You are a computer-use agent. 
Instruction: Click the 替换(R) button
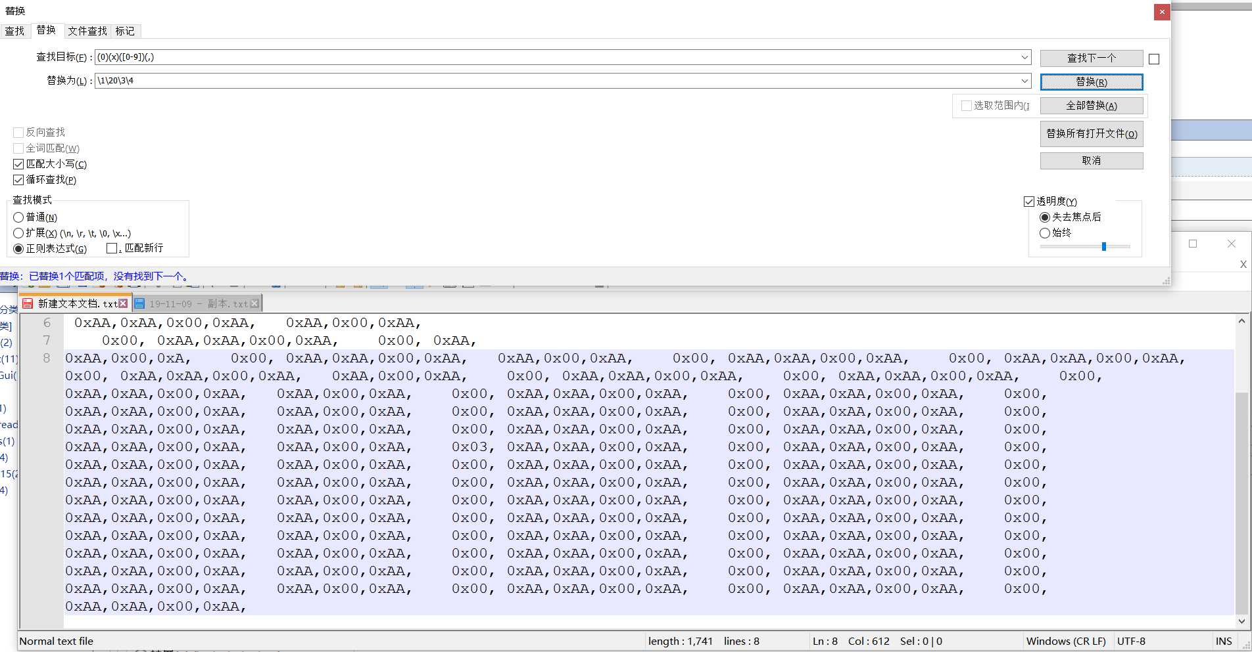point(1092,82)
